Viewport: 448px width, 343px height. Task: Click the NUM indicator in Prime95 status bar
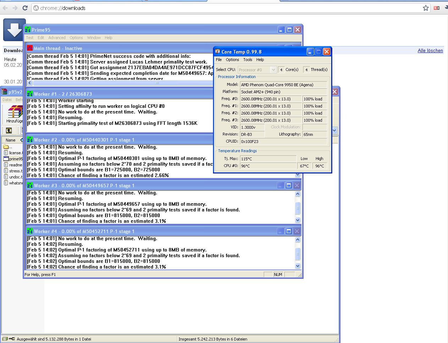[278, 275]
